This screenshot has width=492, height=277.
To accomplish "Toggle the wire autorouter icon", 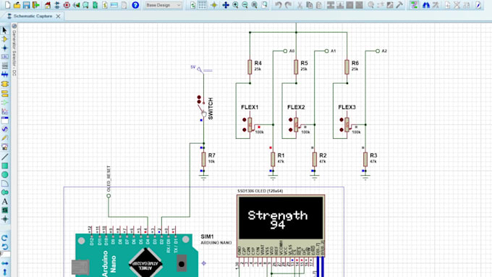I will [x=414, y=5].
